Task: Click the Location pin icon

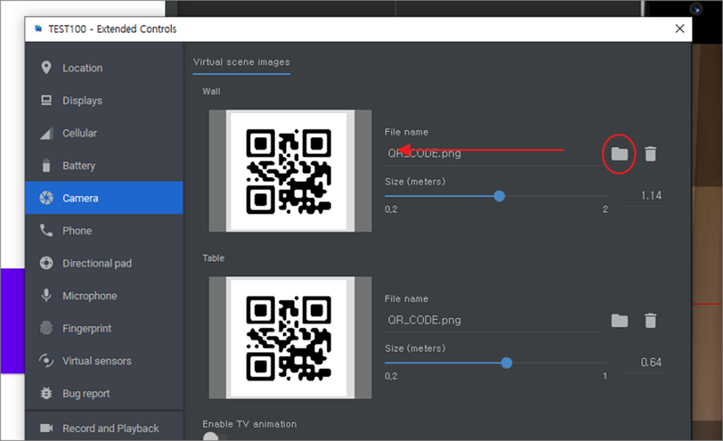Action: 46,68
